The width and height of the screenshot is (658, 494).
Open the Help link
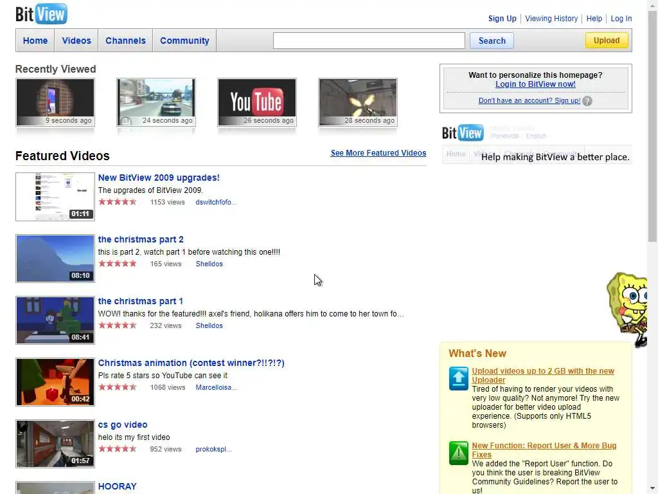click(x=594, y=19)
